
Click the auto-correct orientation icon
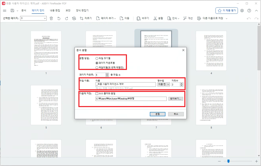(74, 18)
